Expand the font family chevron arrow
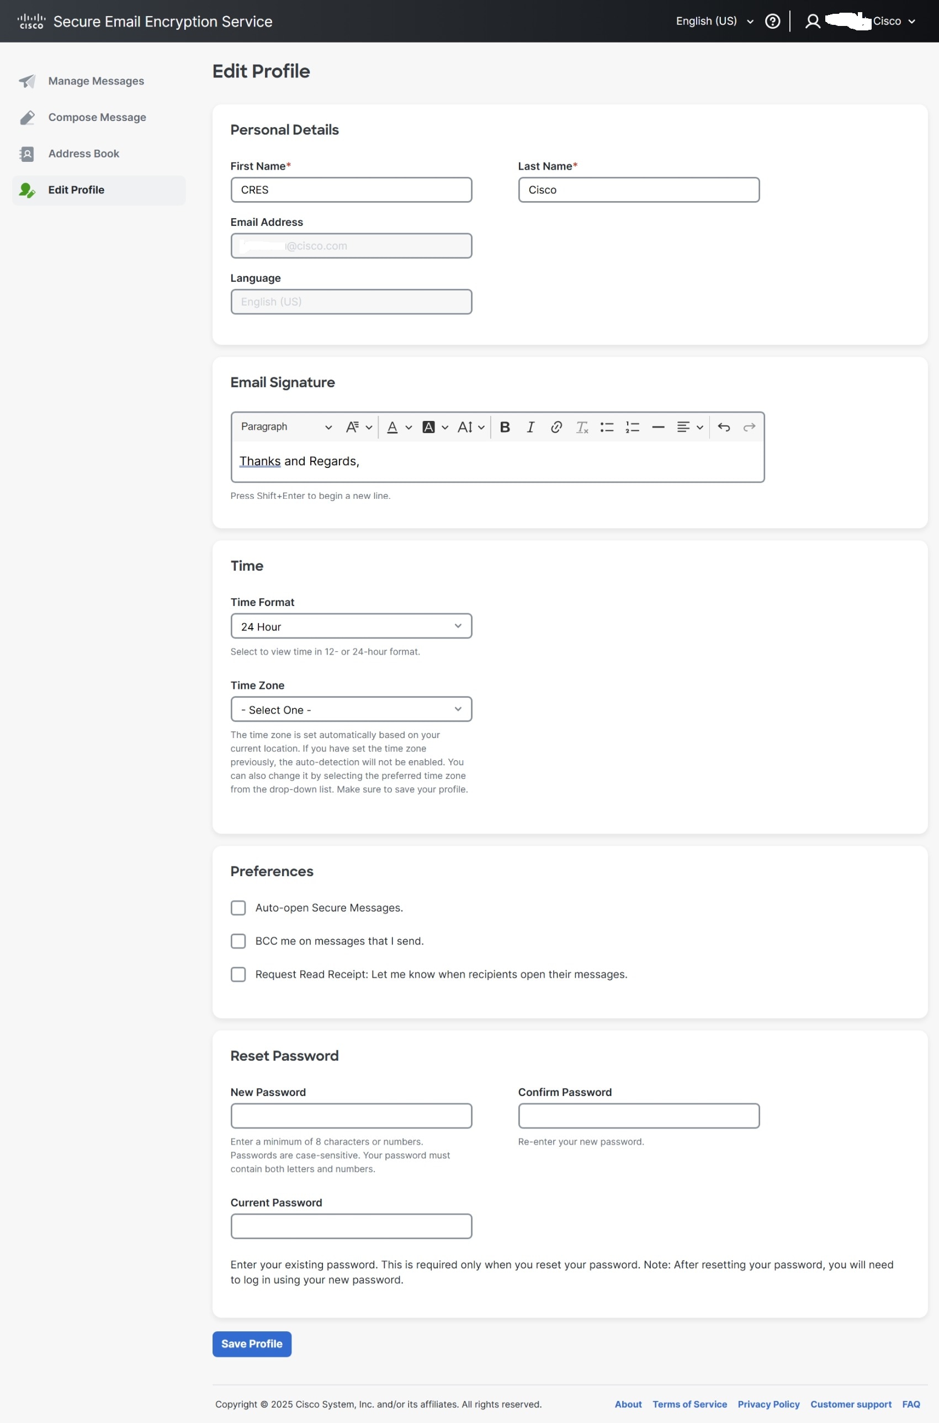939x1423 pixels. [369, 428]
